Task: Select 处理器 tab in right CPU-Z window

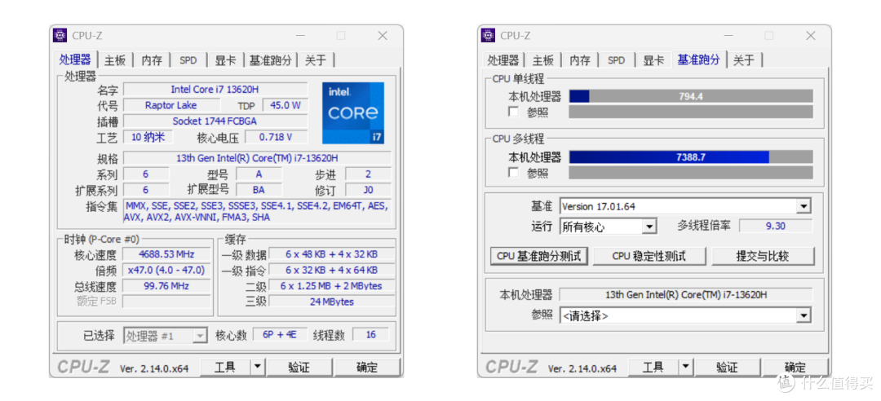Action: coord(502,60)
